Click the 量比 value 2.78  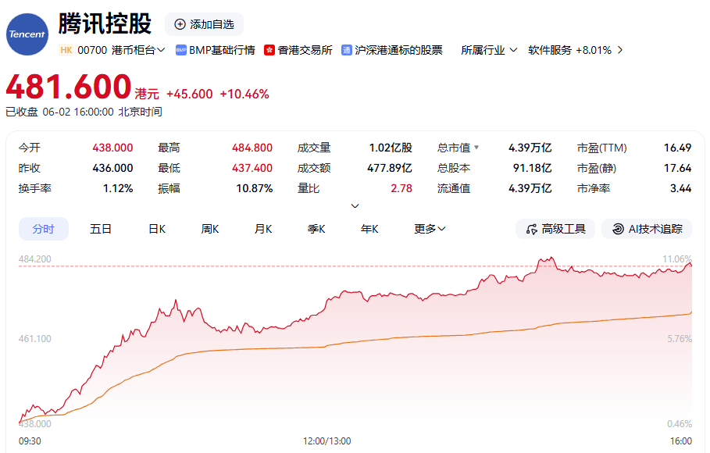(x=401, y=188)
